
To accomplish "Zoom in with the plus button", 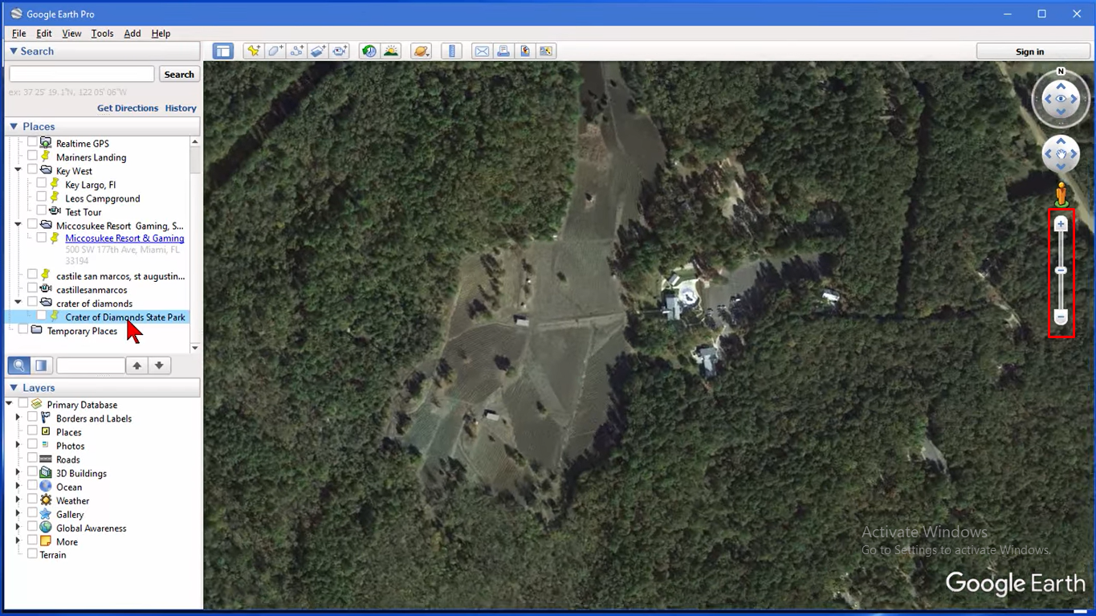I will pos(1061,224).
